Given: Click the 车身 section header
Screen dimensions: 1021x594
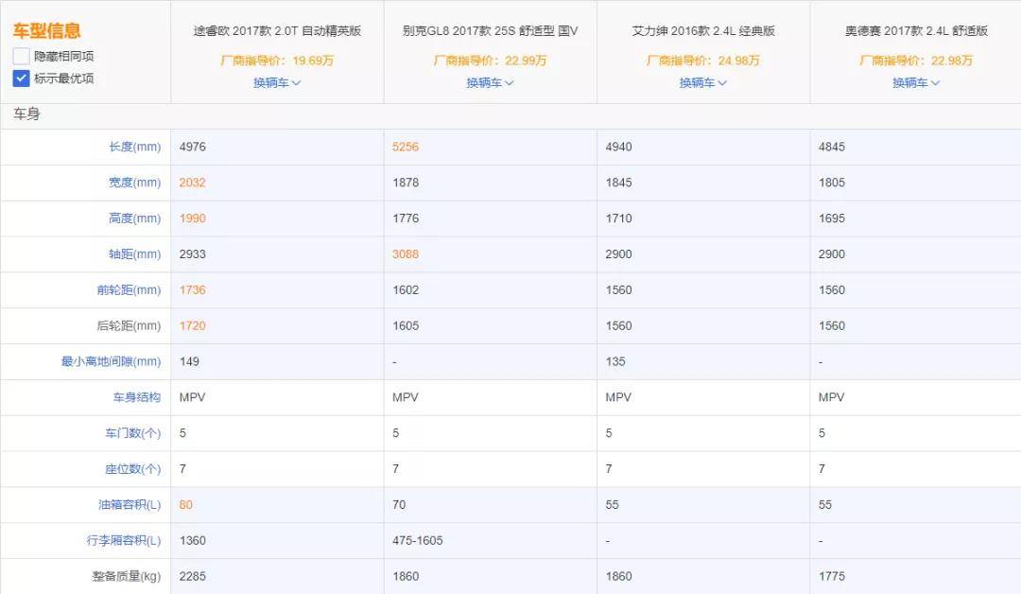Looking at the screenshot, I should point(26,115).
